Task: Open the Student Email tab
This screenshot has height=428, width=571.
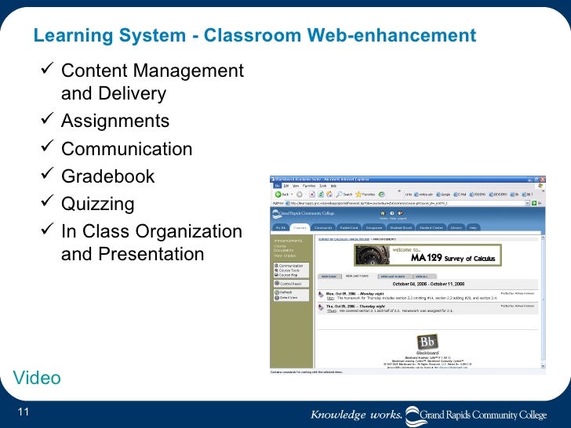Action: click(401, 227)
